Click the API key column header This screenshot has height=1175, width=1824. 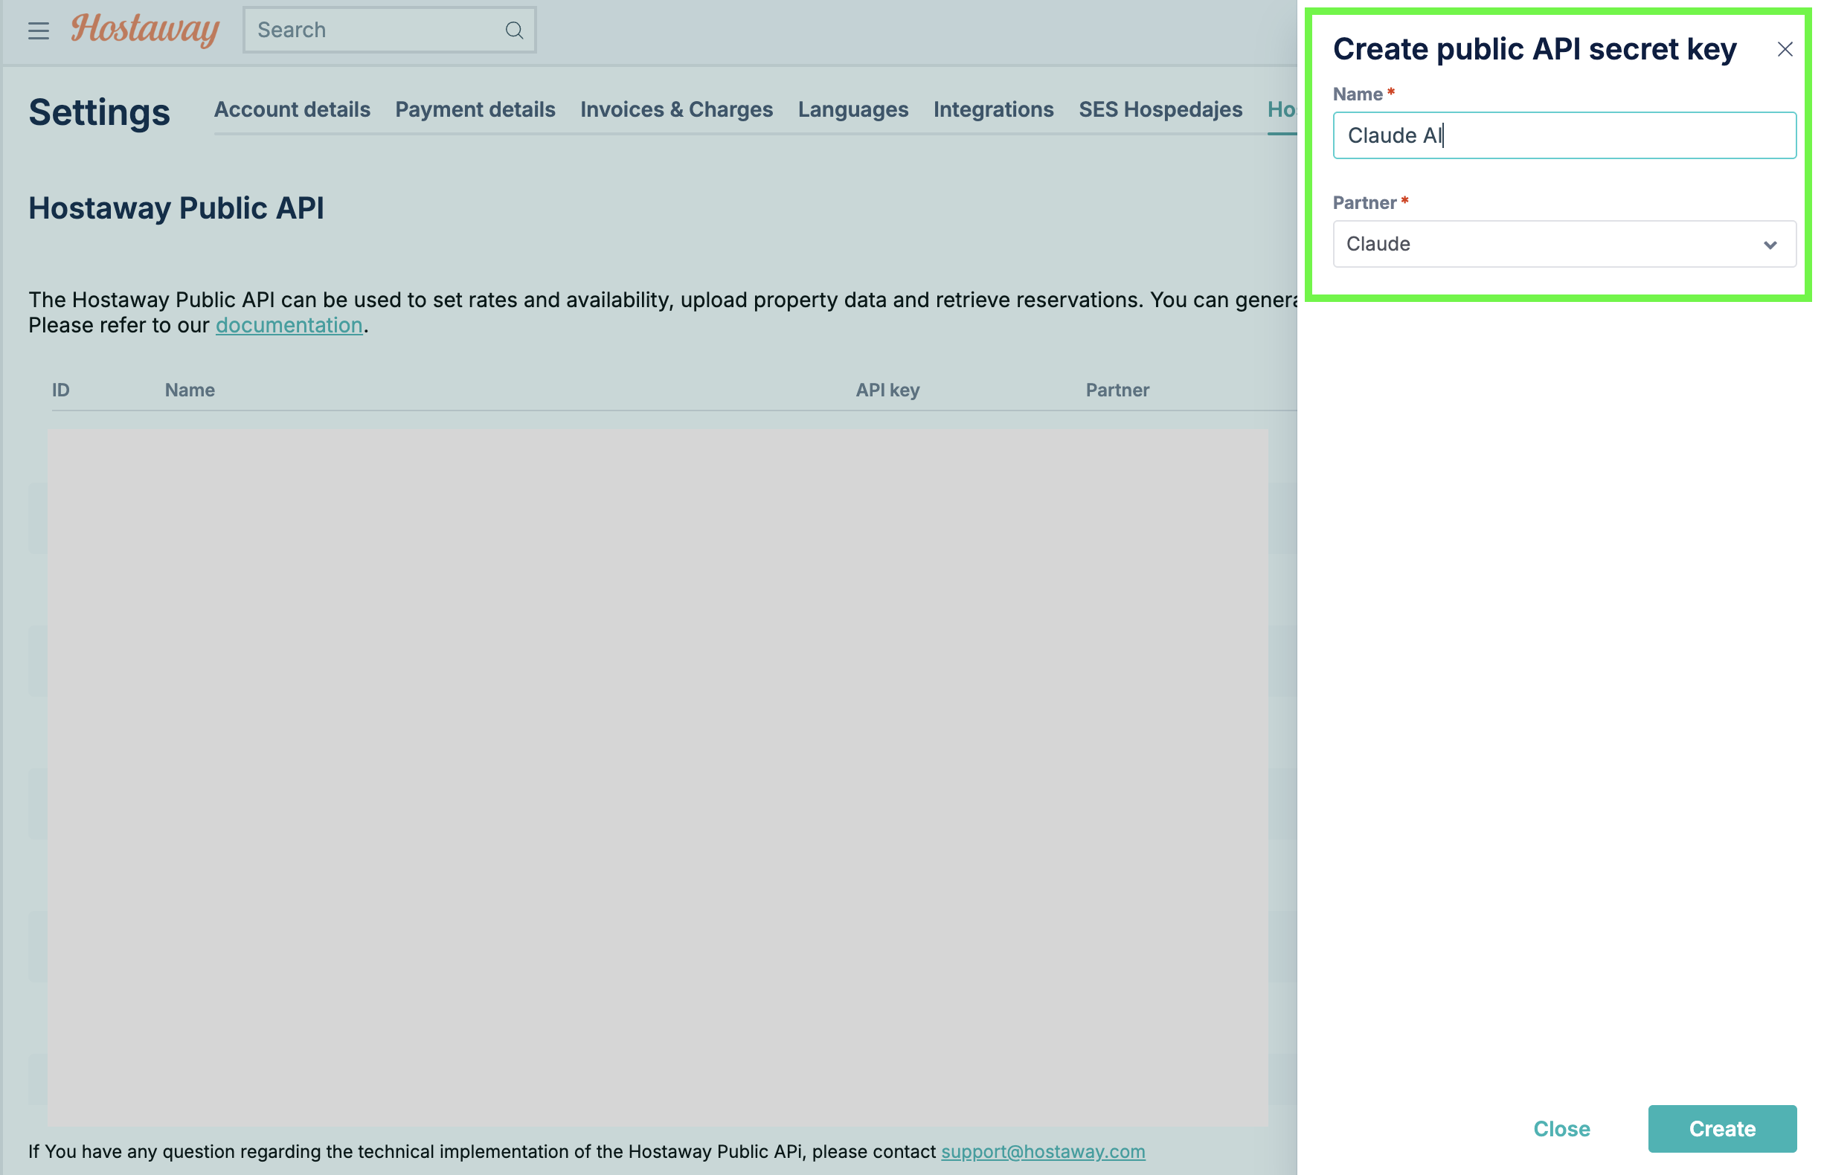887,390
